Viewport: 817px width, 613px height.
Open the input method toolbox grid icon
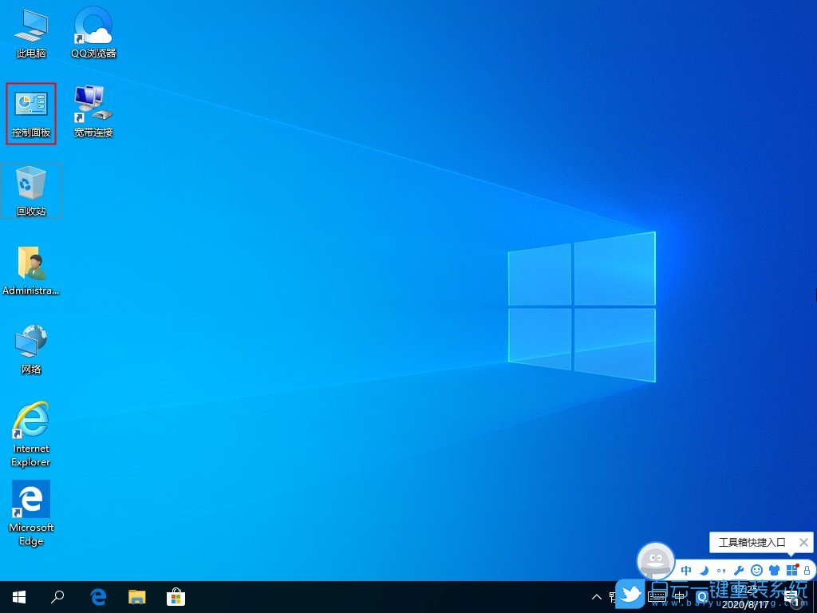[791, 570]
